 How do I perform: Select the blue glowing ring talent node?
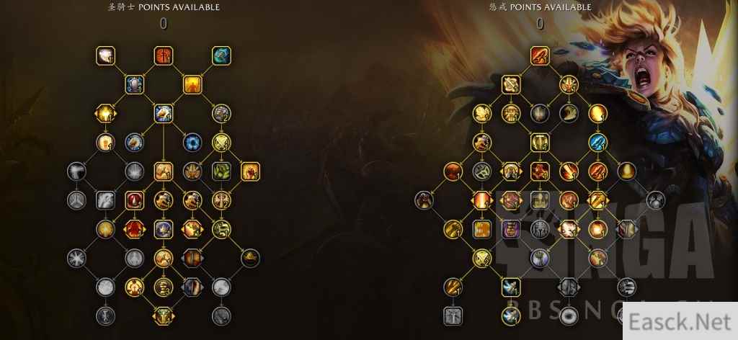tap(192, 143)
